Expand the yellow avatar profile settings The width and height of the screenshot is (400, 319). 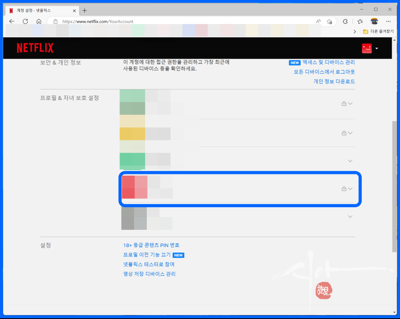tap(350, 133)
